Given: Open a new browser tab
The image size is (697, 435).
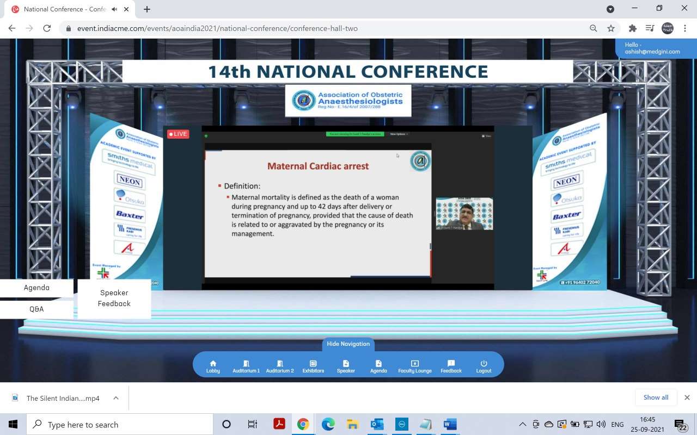Looking at the screenshot, I should [x=147, y=9].
